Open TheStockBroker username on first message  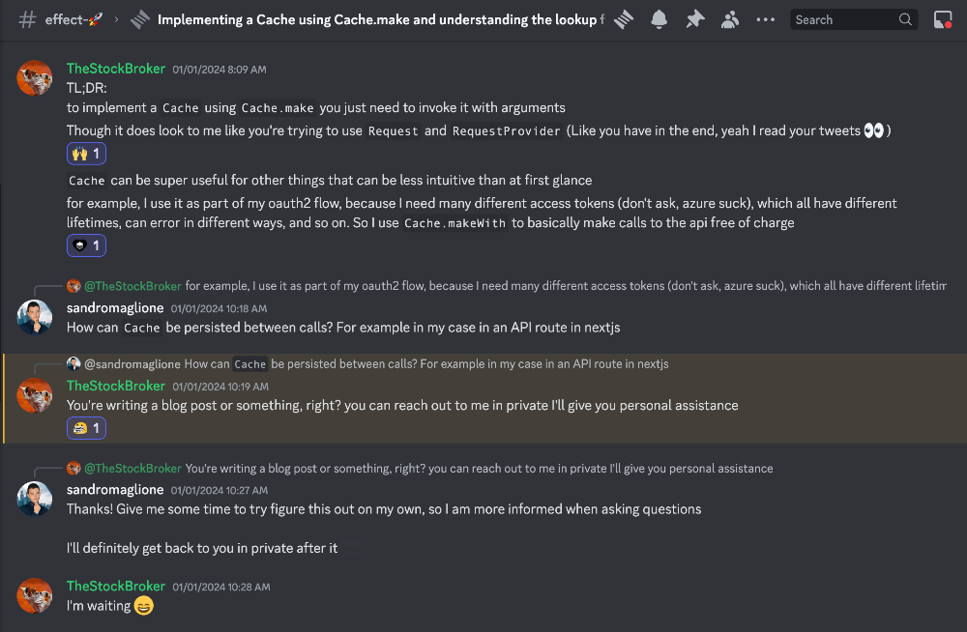pyautogui.click(x=115, y=69)
